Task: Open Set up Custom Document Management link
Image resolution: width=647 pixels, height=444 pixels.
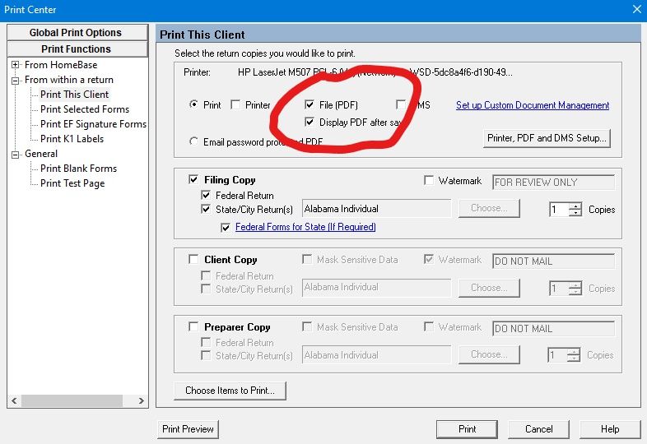Action: pyautogui.click(x=533, y=105)
